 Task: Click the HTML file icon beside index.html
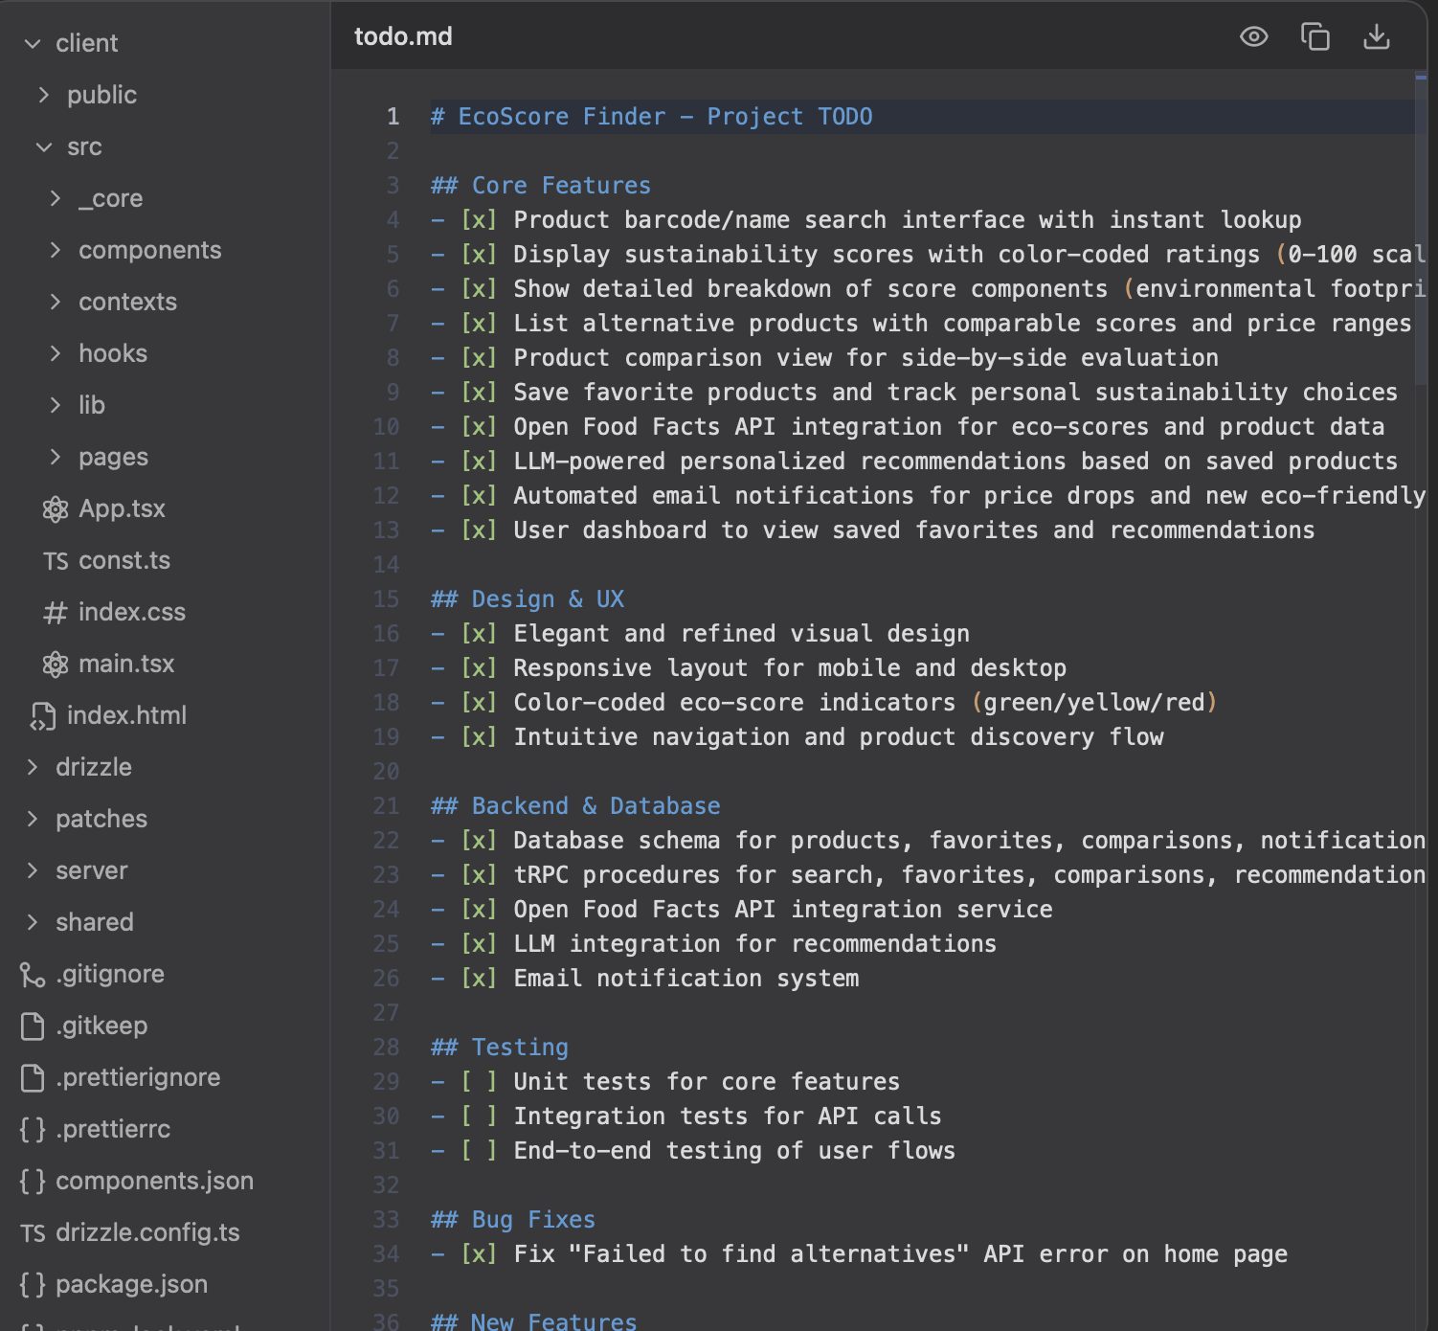click(43, 716)
